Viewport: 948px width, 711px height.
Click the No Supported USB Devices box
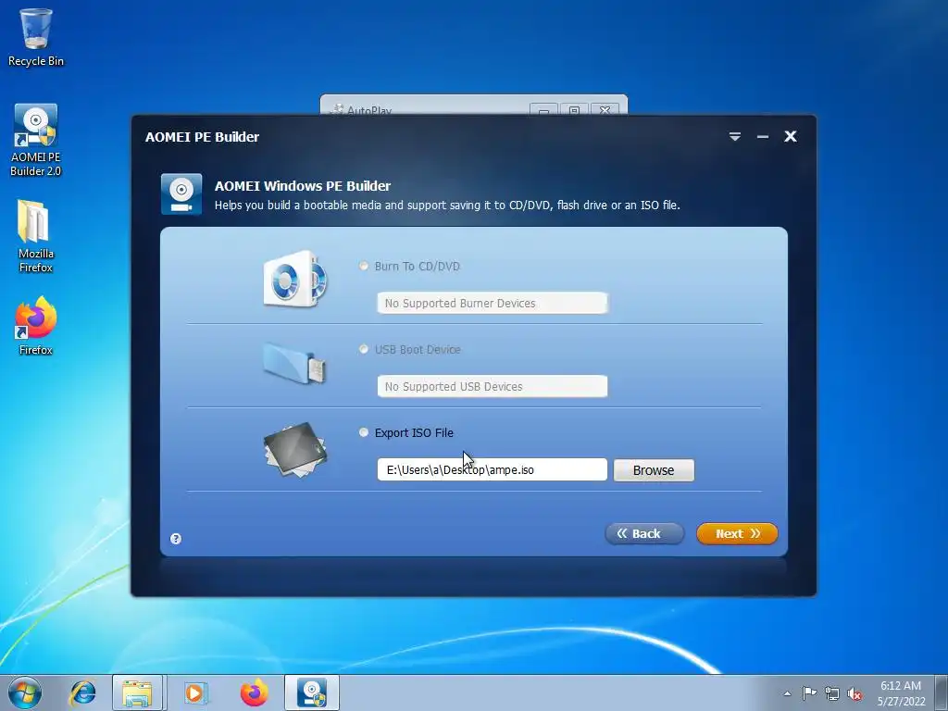[493, 386]
